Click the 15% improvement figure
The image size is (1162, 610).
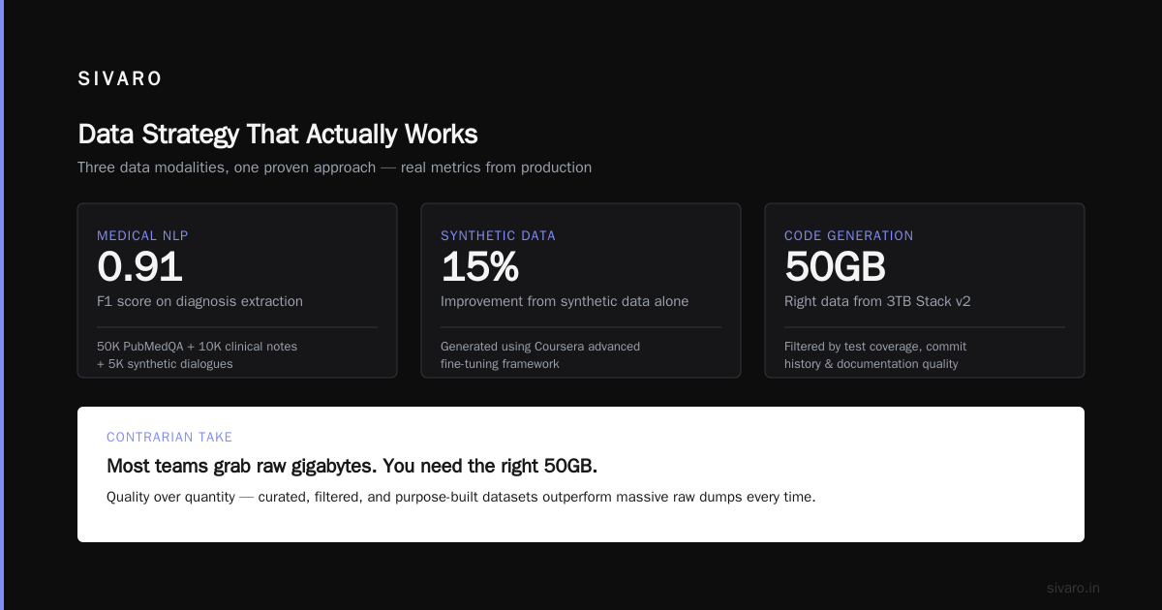(x=479, y=267)
